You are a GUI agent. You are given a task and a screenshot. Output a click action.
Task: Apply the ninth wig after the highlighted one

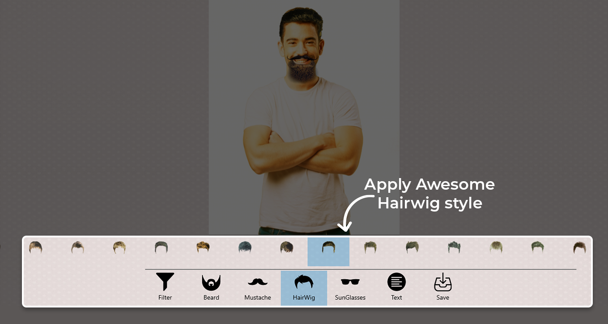click(370, 247)
